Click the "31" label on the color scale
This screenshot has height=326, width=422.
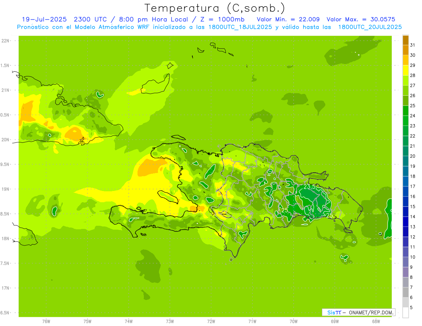413,45
